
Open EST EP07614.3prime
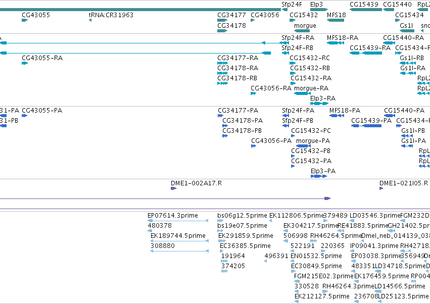pos(173,216)
